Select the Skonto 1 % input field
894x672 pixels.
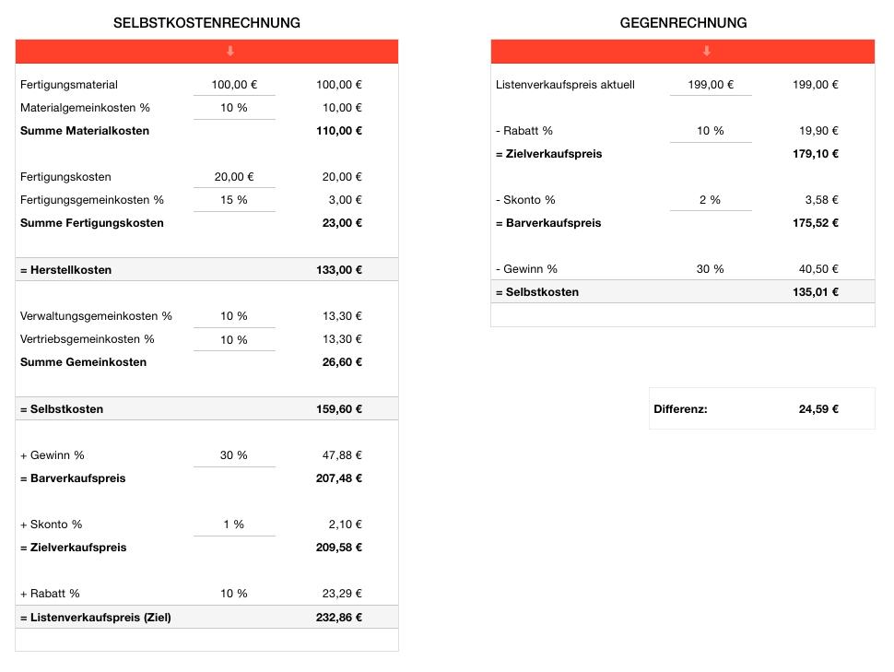click(x=234, y=524)
